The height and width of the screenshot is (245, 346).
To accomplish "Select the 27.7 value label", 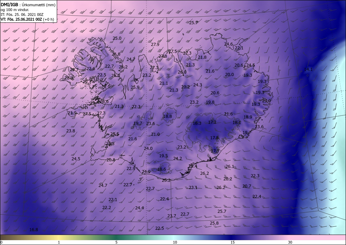I will (x=101, y=113).
